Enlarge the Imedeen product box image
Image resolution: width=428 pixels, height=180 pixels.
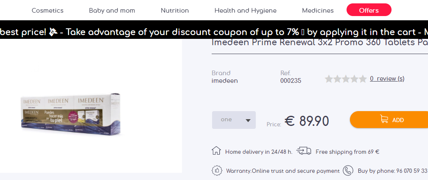pos(71,114)
